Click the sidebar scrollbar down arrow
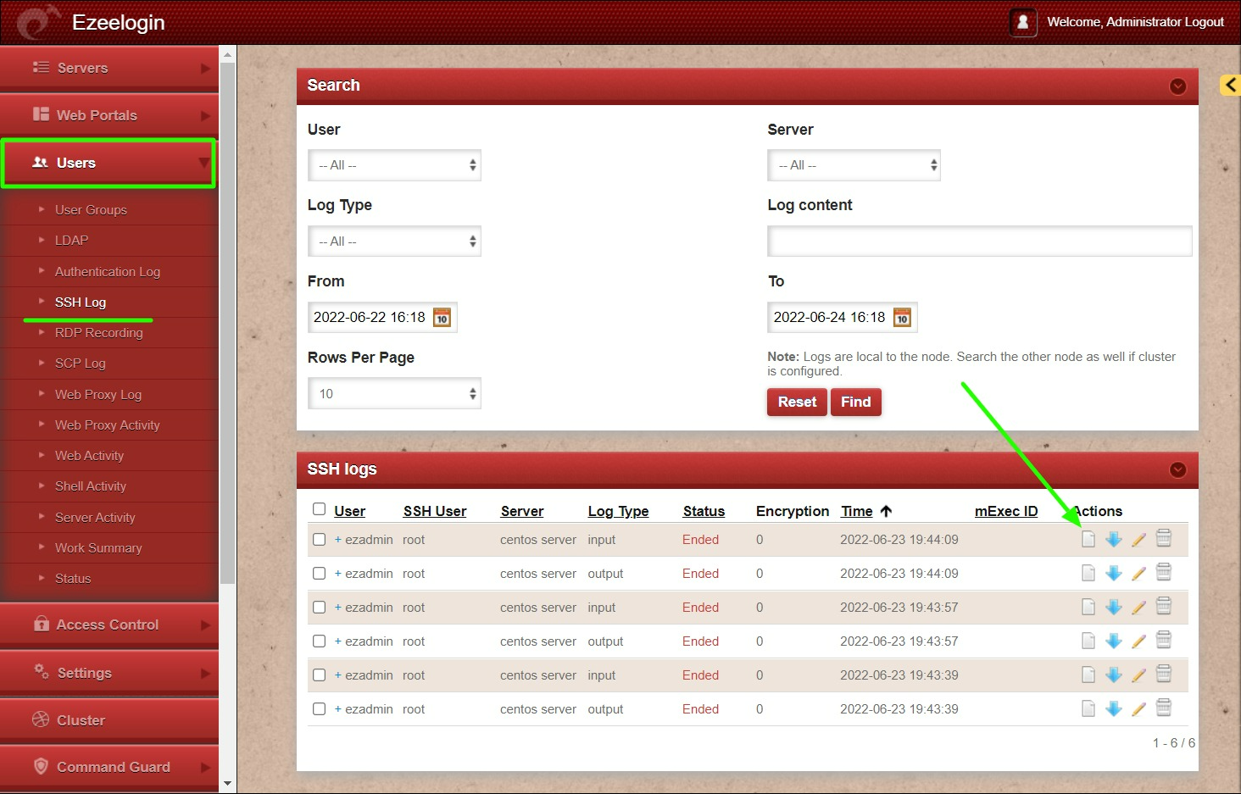Image resolution: width=1241 pixels, height=794 pixels. [227, 784]
